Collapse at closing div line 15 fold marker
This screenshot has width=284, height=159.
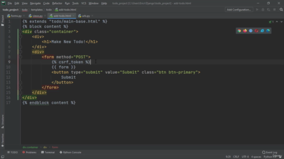20,92
